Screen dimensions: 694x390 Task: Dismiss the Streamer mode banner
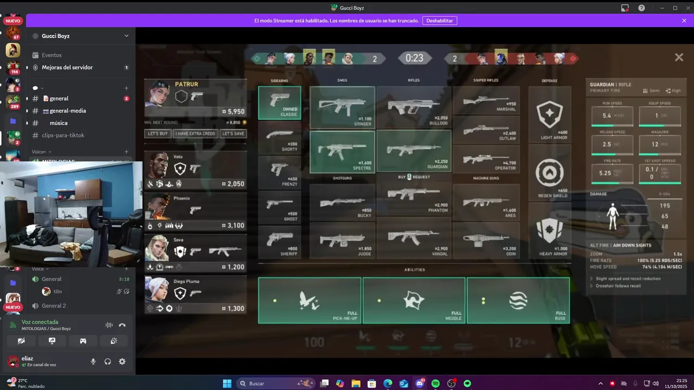[x=684, y=21]
